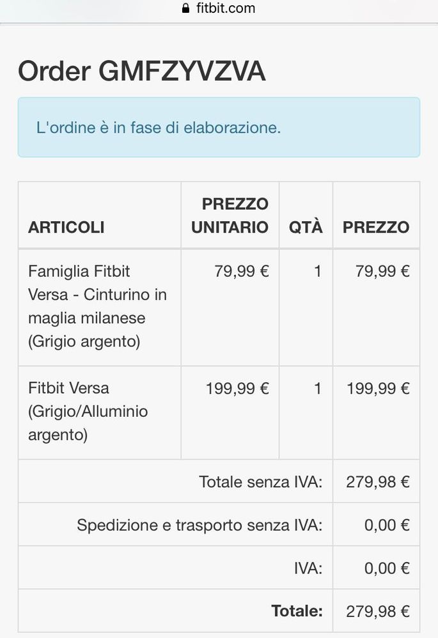Select the Order GMFZYVZVA heading
This screenshot has height=638, width=438.
point(142,71)
